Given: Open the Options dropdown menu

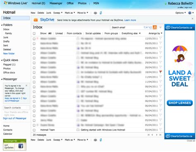Looking at the screenshot, I should tap(181, 13).
